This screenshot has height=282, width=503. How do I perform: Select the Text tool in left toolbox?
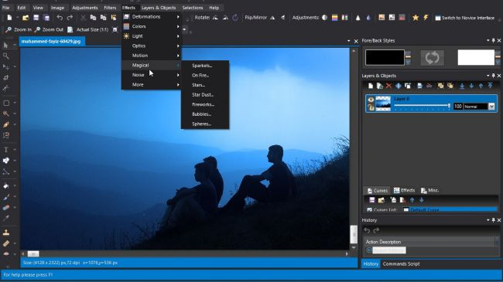click(5, 150)
